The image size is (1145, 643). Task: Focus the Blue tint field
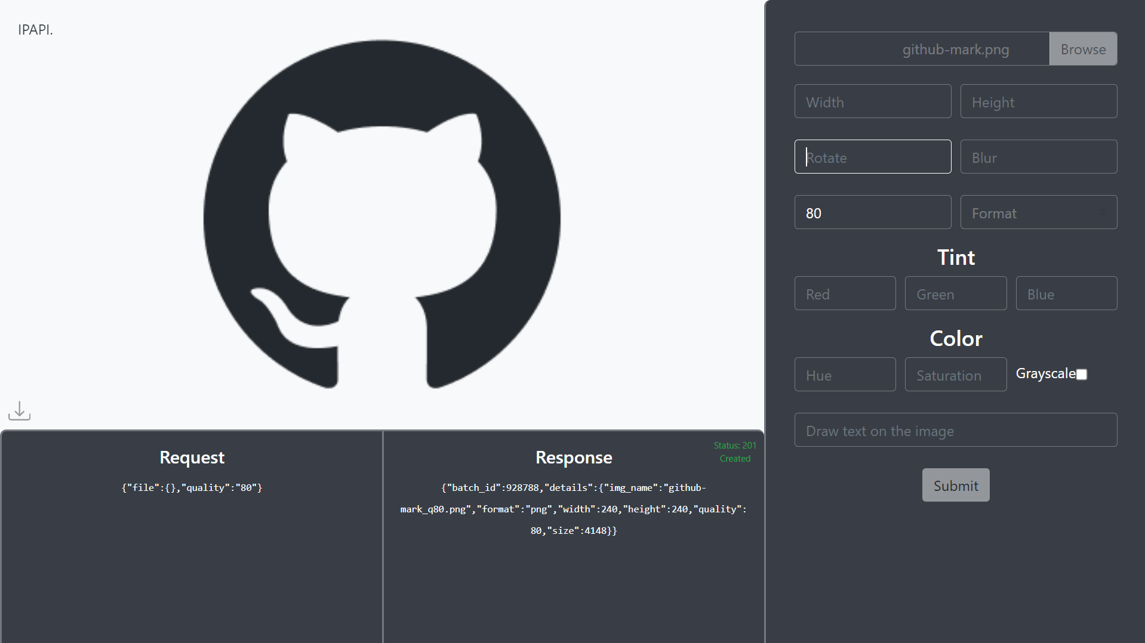(1066, 293)
